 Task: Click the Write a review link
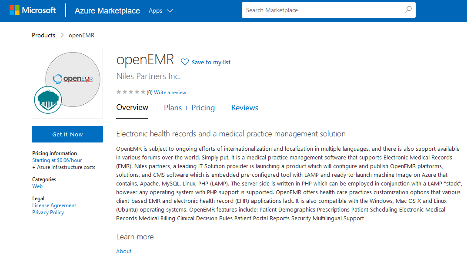point(170,93)
